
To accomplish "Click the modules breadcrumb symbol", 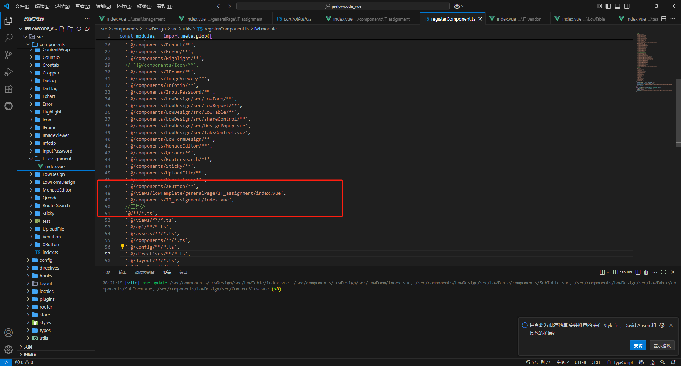I will tap(267, 29).
